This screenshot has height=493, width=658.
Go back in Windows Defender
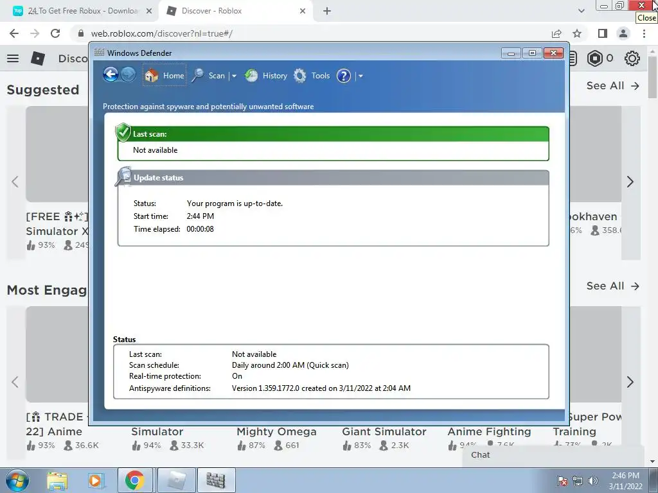click(x=111, y=75)
